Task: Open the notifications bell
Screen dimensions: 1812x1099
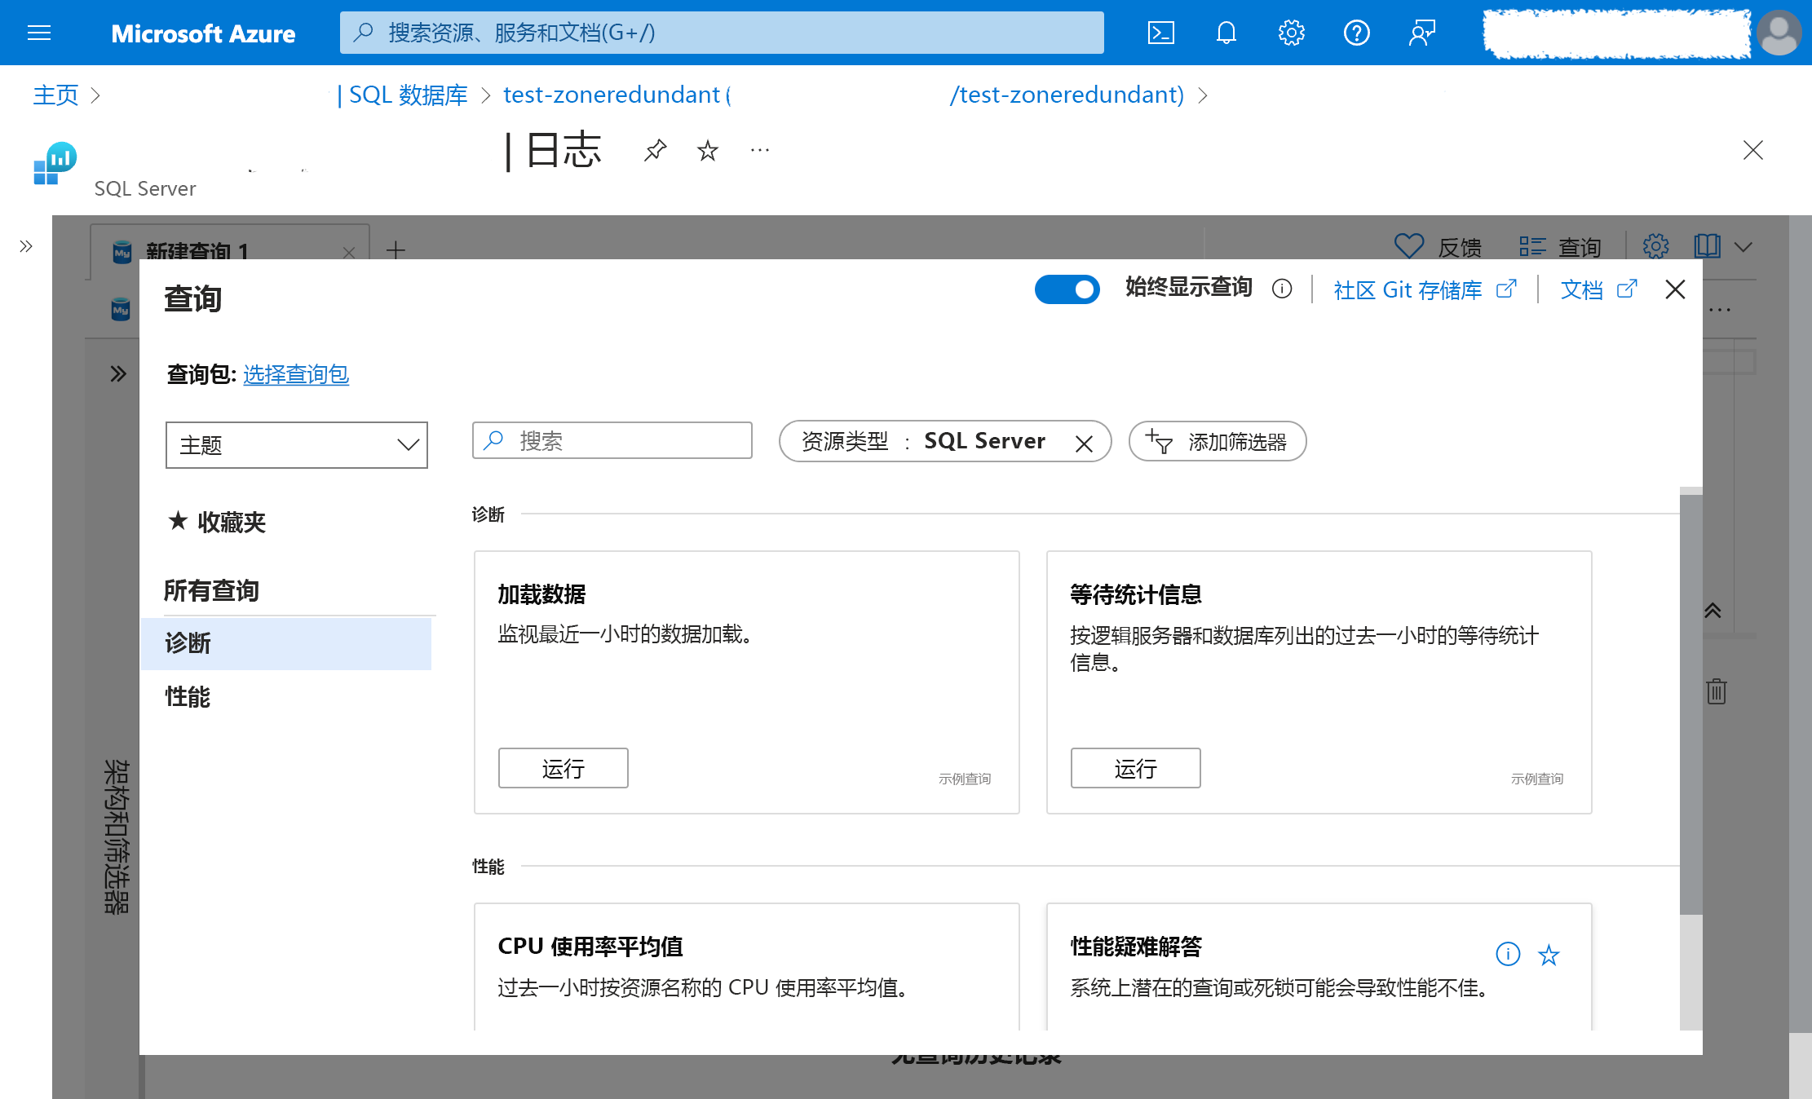Action: 1226,33
